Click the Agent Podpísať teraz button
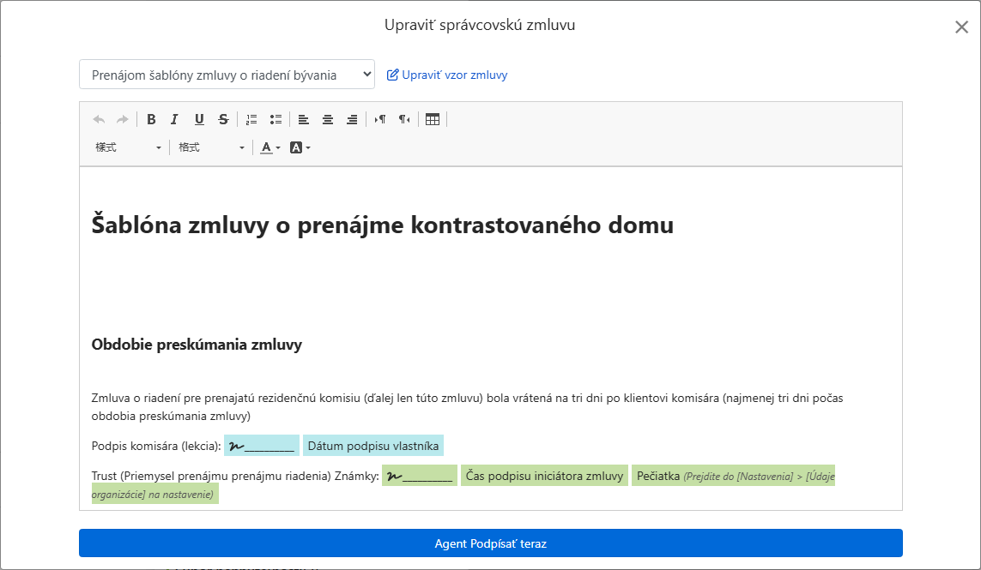Screen dimensions: 981x570 [491, 543]
